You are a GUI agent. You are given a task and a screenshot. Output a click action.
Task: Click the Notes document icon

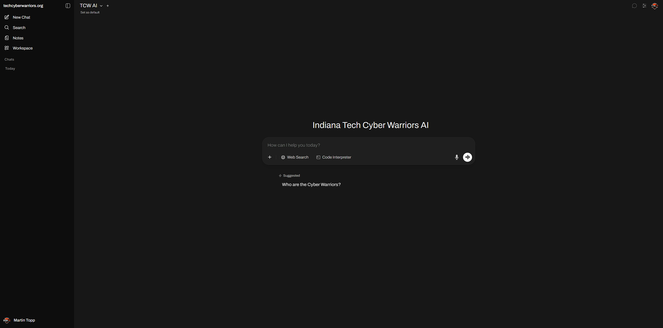click(7, 38)
